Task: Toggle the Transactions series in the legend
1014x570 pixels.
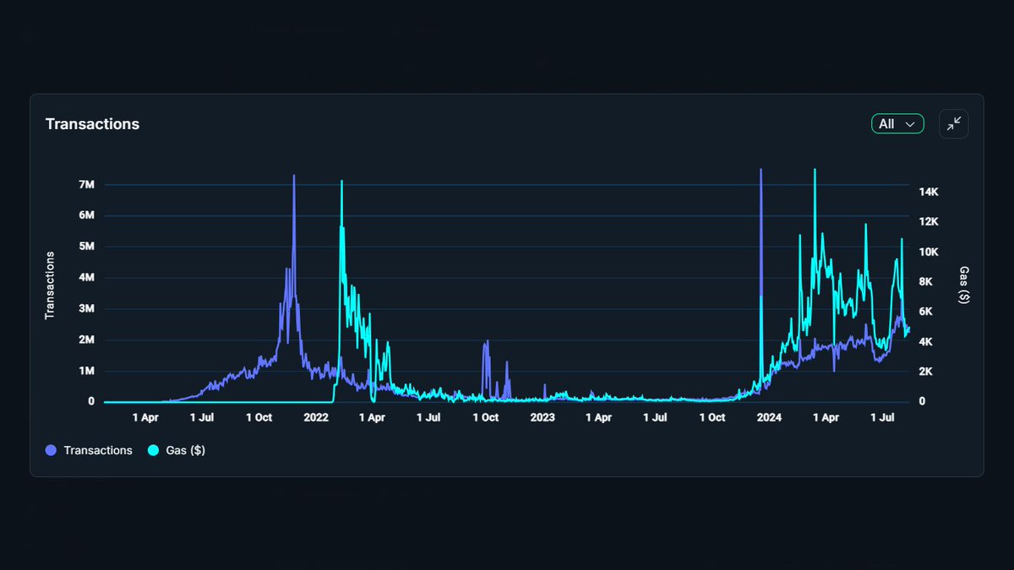Action: coord(90,450)
